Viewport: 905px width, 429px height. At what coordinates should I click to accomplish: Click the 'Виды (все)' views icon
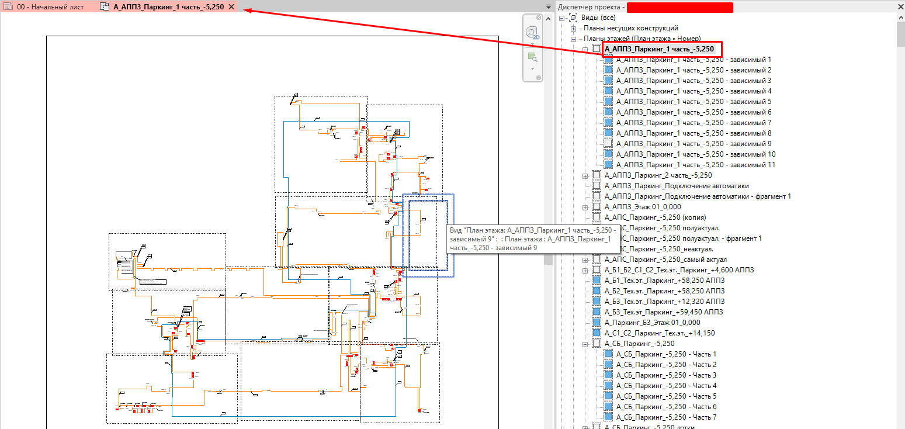pos(573,18)
